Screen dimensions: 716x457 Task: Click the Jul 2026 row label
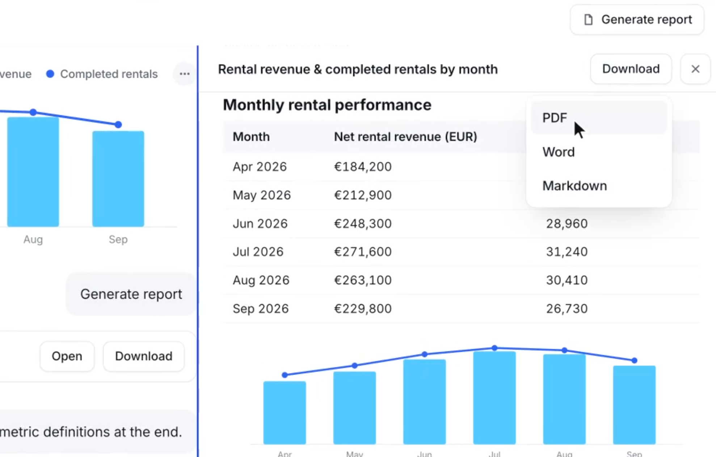pyautogui.click(x=258, y=252)
